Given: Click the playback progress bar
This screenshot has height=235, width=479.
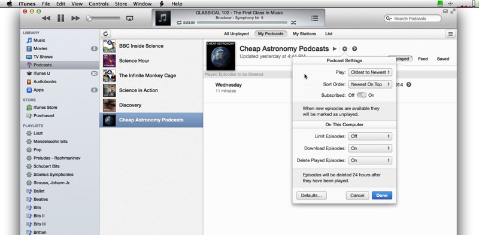Looking at the screenshot, I should coord(242,23).
